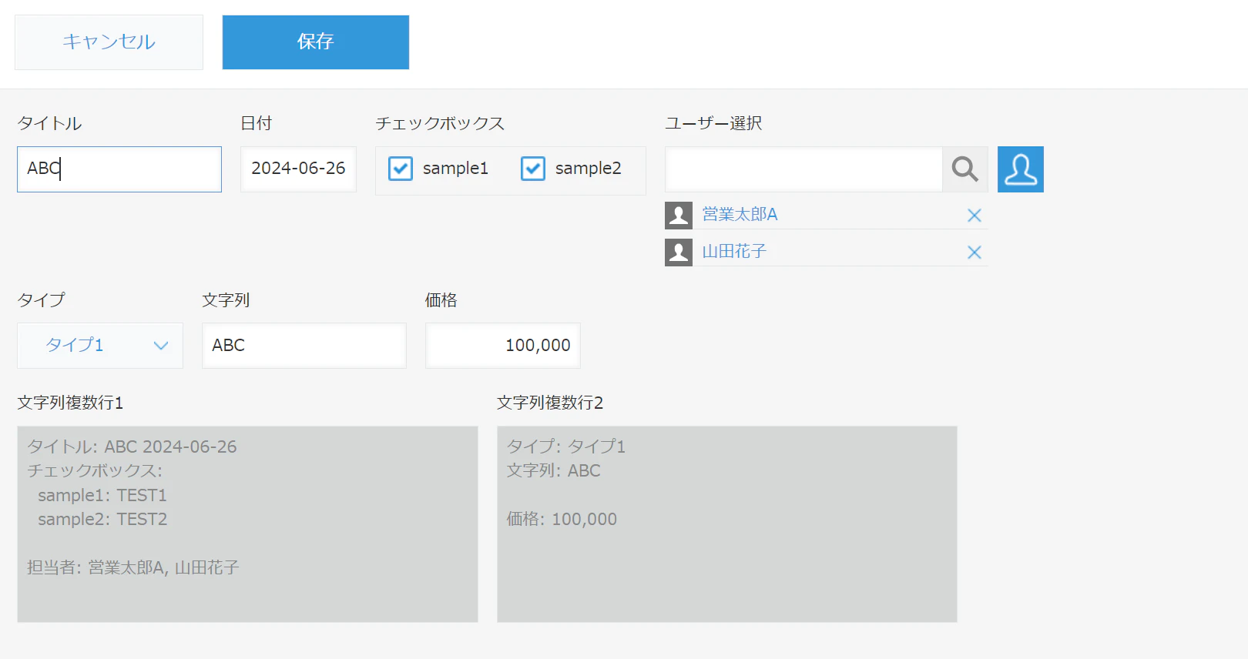This screenshot has width=1248, height=659.
Task: Open the タイプ1 dropdown
Action: [x=100, y=346]
